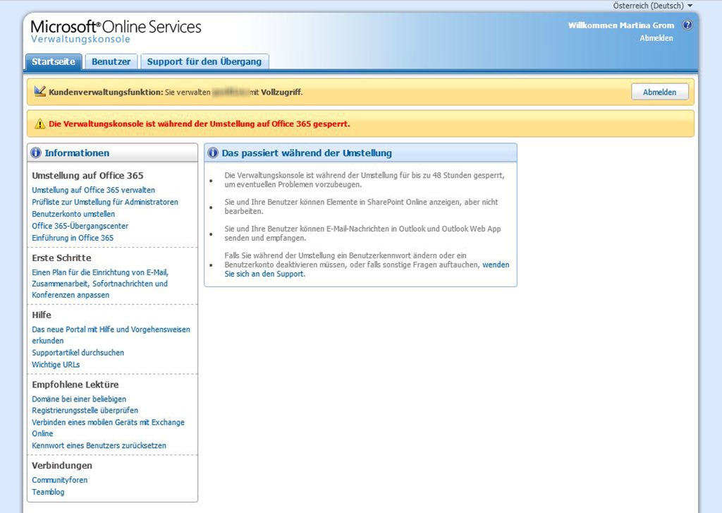Open 'Domäne bei einer beliebigen Registrierungsstelle' link
The height and width of the screenshot is (513, 722).
(x=85, y=405)
